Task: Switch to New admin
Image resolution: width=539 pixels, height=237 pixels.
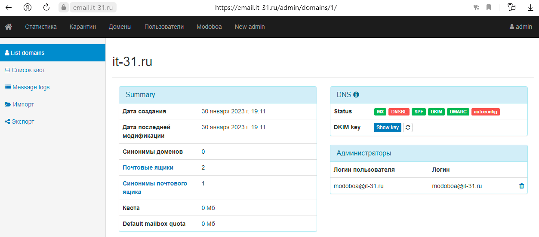Action: (x=249, y=27)
